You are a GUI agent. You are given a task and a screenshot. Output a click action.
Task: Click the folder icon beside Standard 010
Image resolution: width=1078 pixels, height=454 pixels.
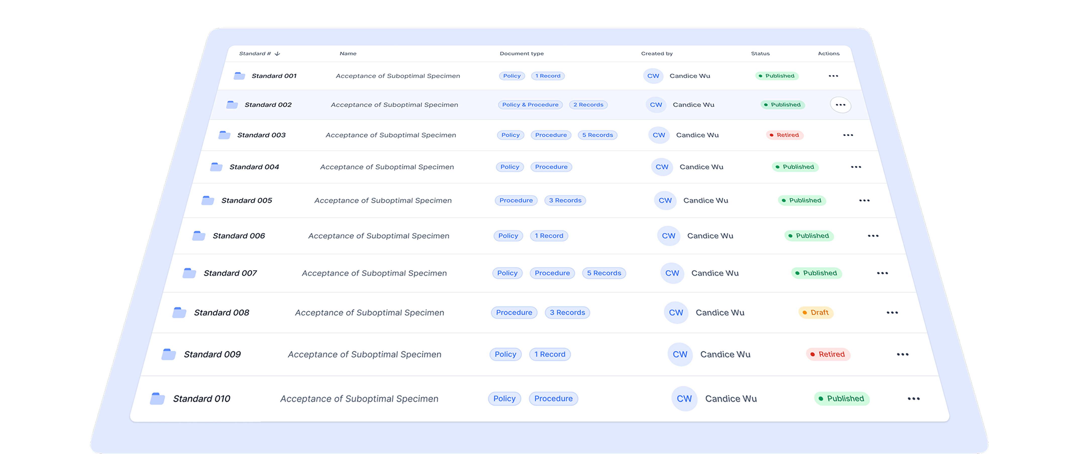(157, 398)
